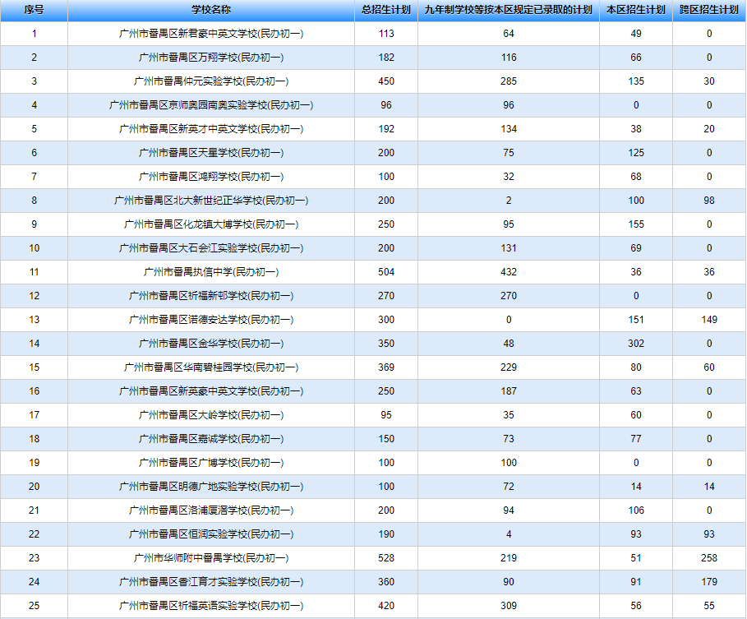Screen dimensions: 747x619
Task: Click local-district plan 106 in 洛浦厦滘学校 row
Action: 636,510
